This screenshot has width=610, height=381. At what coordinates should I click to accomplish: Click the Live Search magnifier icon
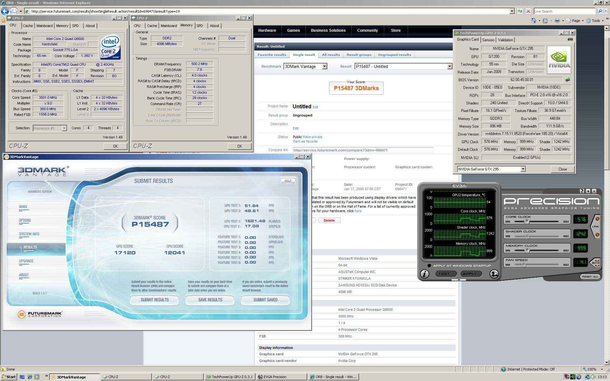click(x=600, y=11)
